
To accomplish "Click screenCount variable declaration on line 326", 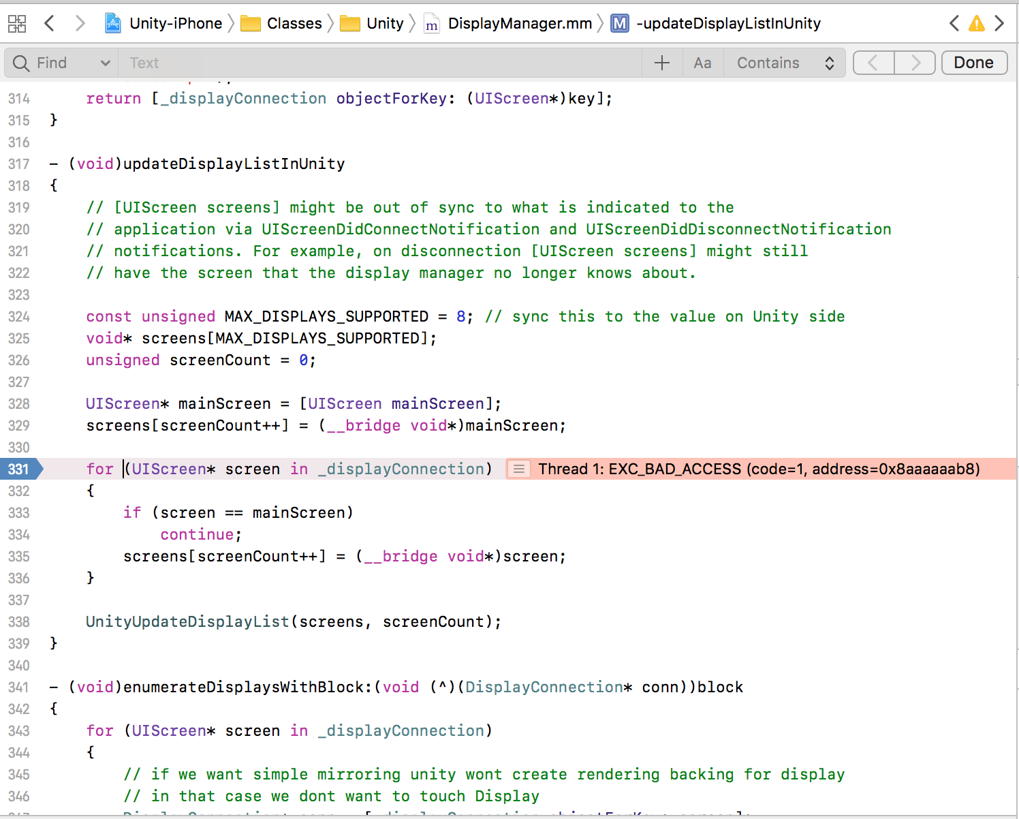I will [220, 360].
